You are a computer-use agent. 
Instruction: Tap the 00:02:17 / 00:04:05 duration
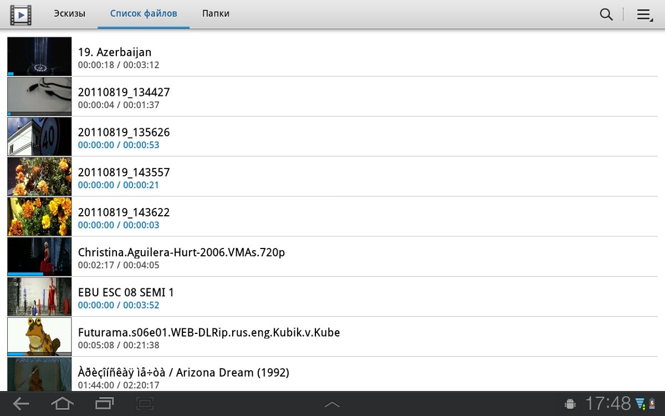119,265
